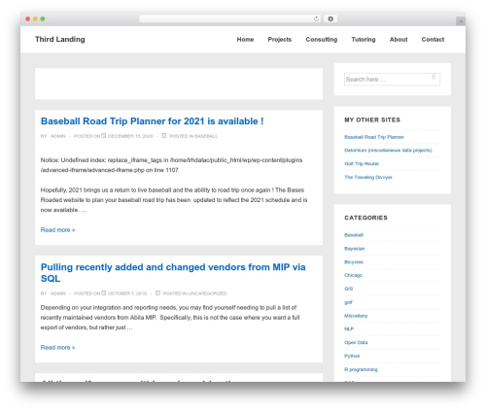Open the October 7 post date link

click(x=127, y=293)
